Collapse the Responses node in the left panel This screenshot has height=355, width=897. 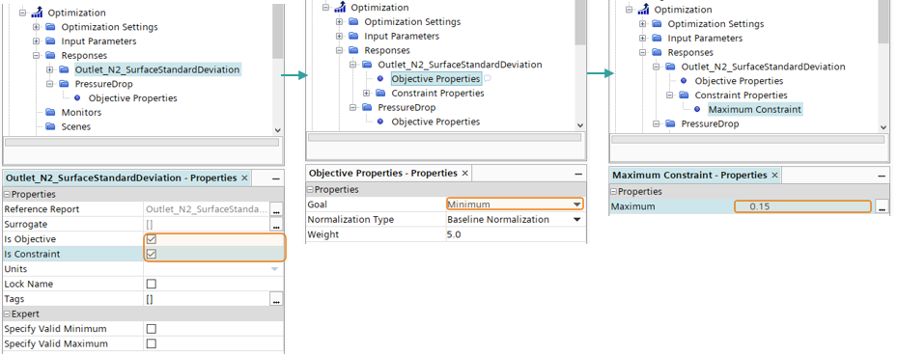point(36,55)
